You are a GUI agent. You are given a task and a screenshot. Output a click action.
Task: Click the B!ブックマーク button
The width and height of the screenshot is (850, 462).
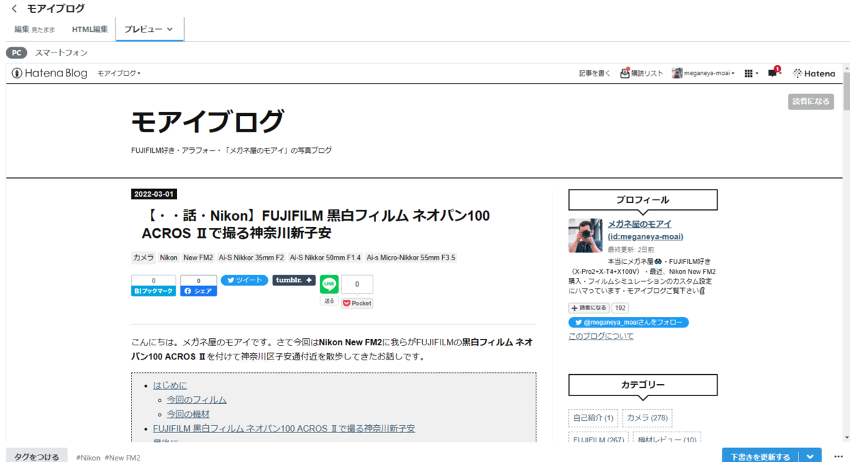tap(153, 291)
